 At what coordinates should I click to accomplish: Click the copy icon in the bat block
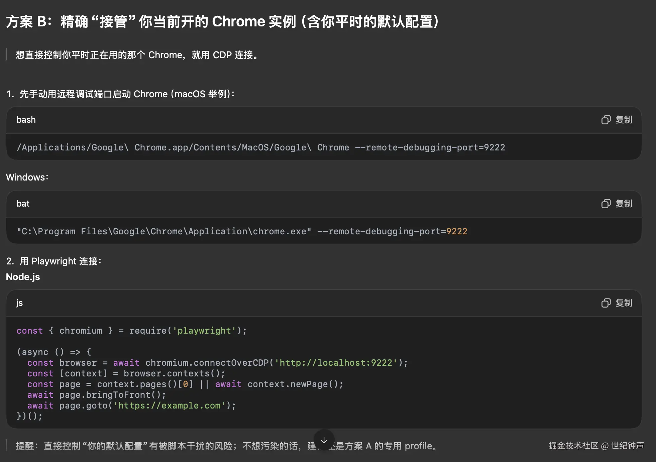click(606, 204)
